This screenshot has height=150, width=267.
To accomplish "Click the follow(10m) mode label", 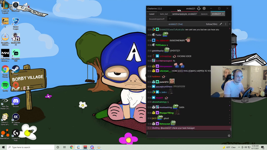I will click(x=212, y=24).
